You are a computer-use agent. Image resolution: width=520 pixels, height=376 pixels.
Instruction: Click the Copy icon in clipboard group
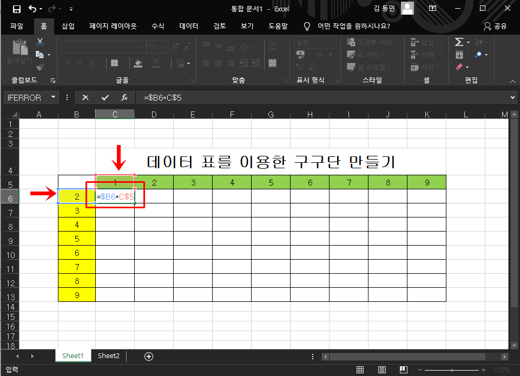[40, 55]
